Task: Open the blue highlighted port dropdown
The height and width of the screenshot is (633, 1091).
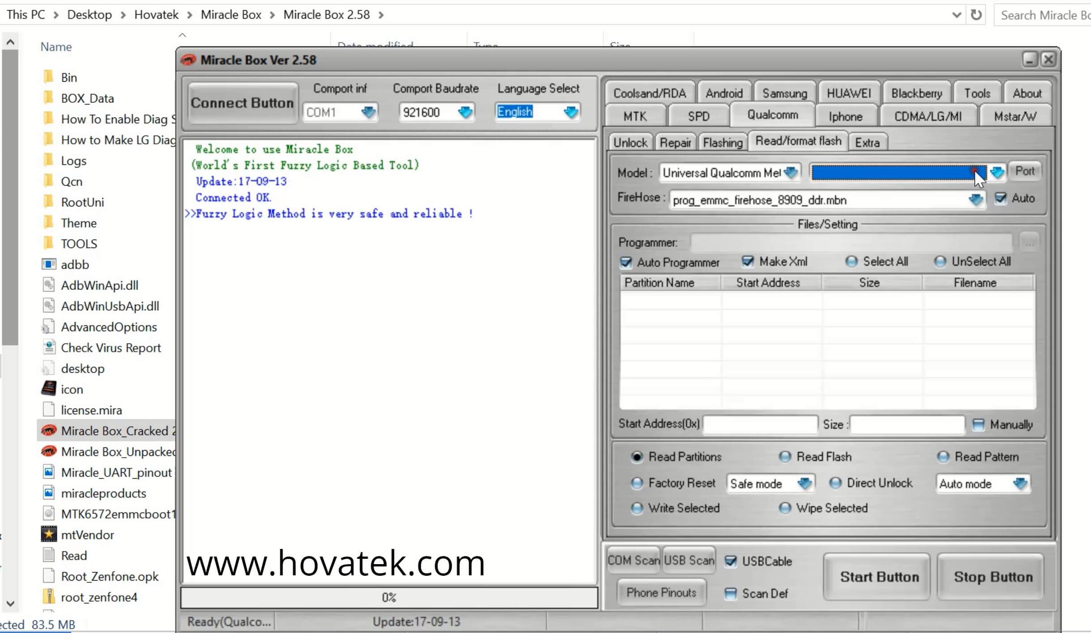Action: coord(997,173)
